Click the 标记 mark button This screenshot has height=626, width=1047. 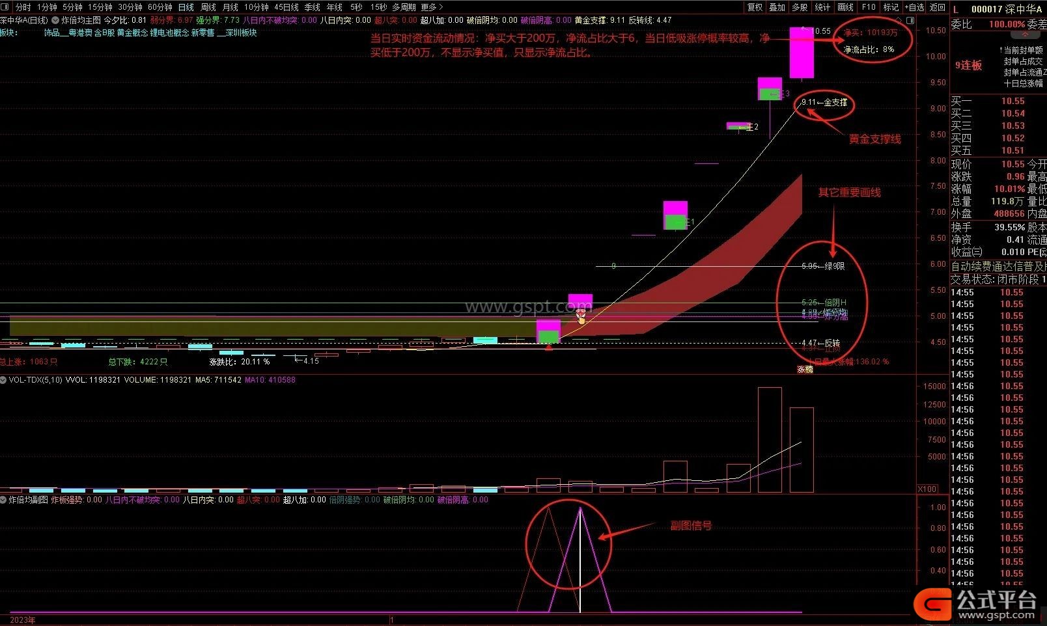pyautogui.click(x=890, y=7)
